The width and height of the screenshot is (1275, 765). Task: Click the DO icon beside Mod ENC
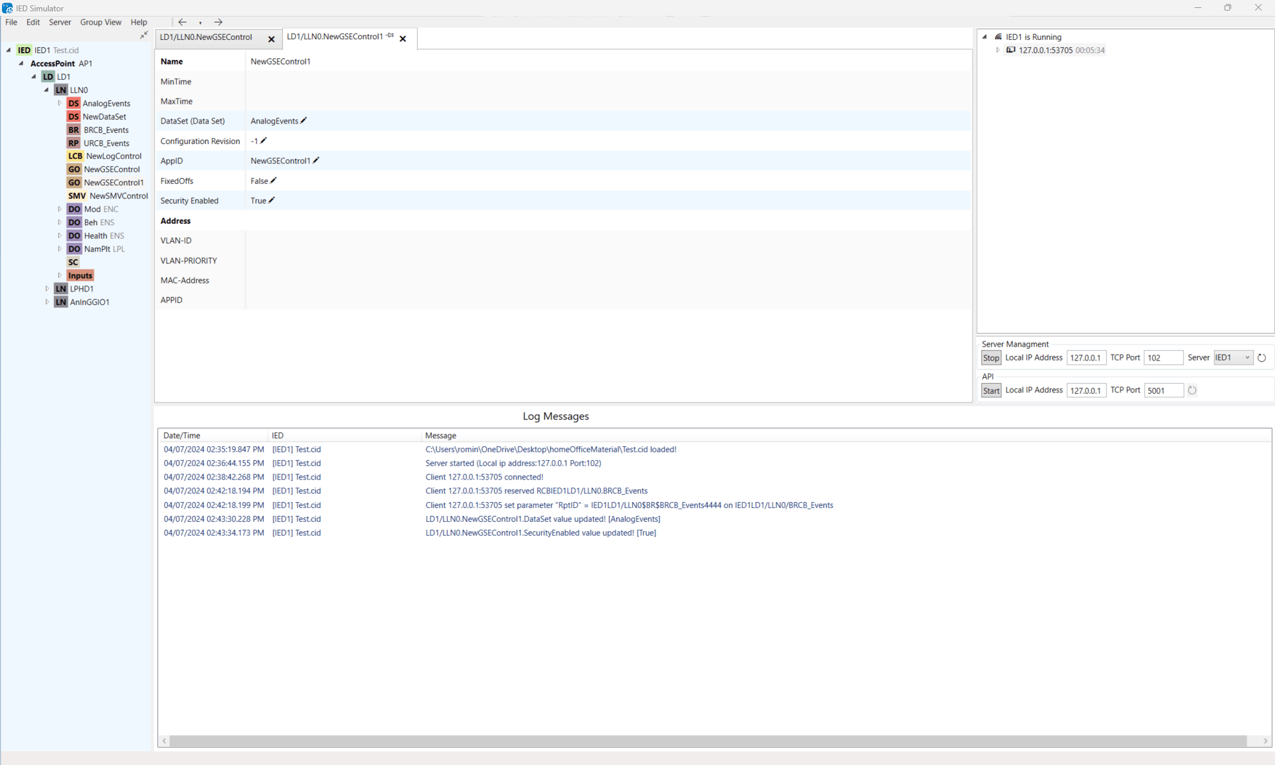[74, 209]
